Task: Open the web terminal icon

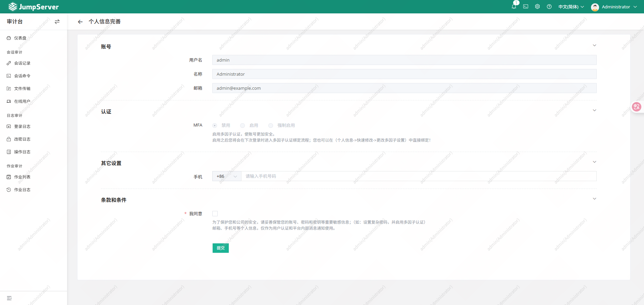Action: point(526,7)
